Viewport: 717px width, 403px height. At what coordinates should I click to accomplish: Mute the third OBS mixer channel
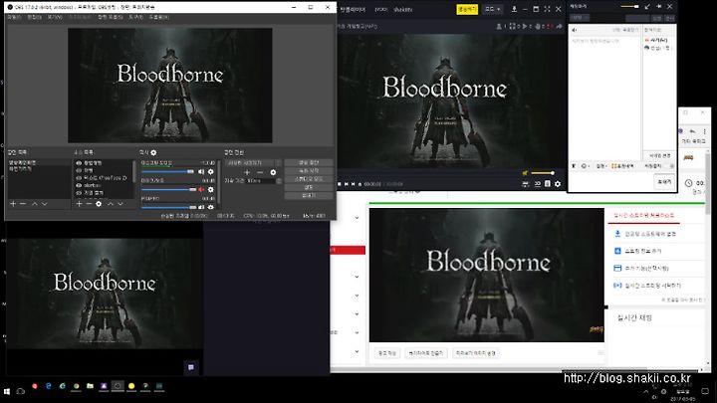point(201,207)
